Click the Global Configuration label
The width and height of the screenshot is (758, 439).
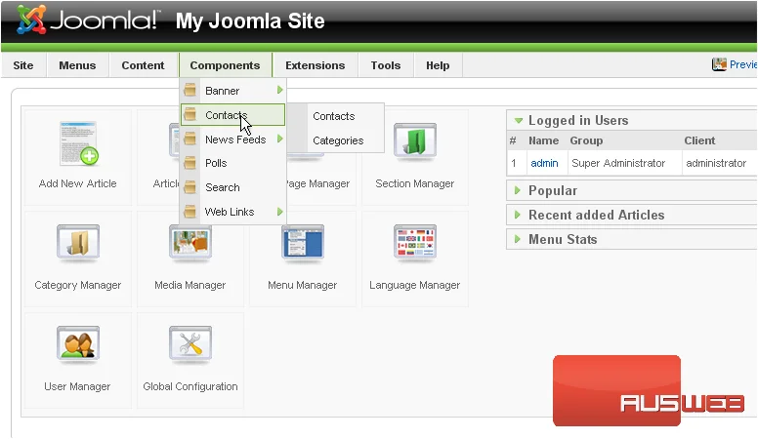coord(189,386)
